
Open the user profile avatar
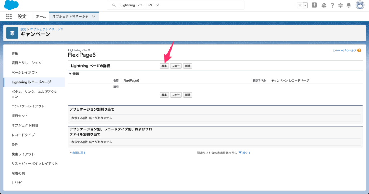click(359, 5)
